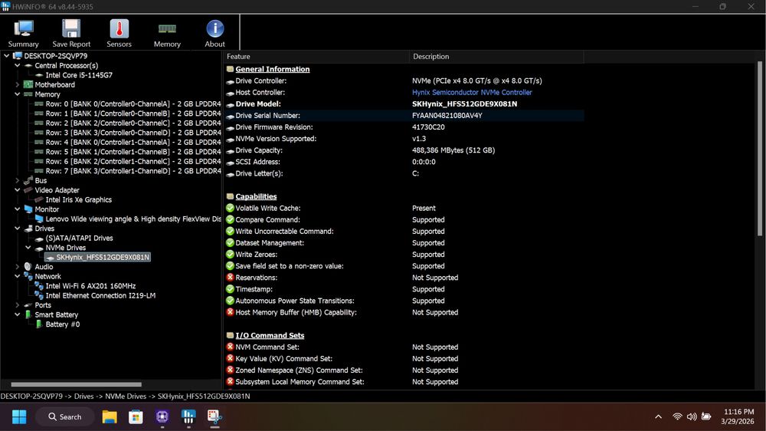Select the Drive Controller NVMe PCIe value
Screen dimensions: 766x431
click(x=476, y=81)
